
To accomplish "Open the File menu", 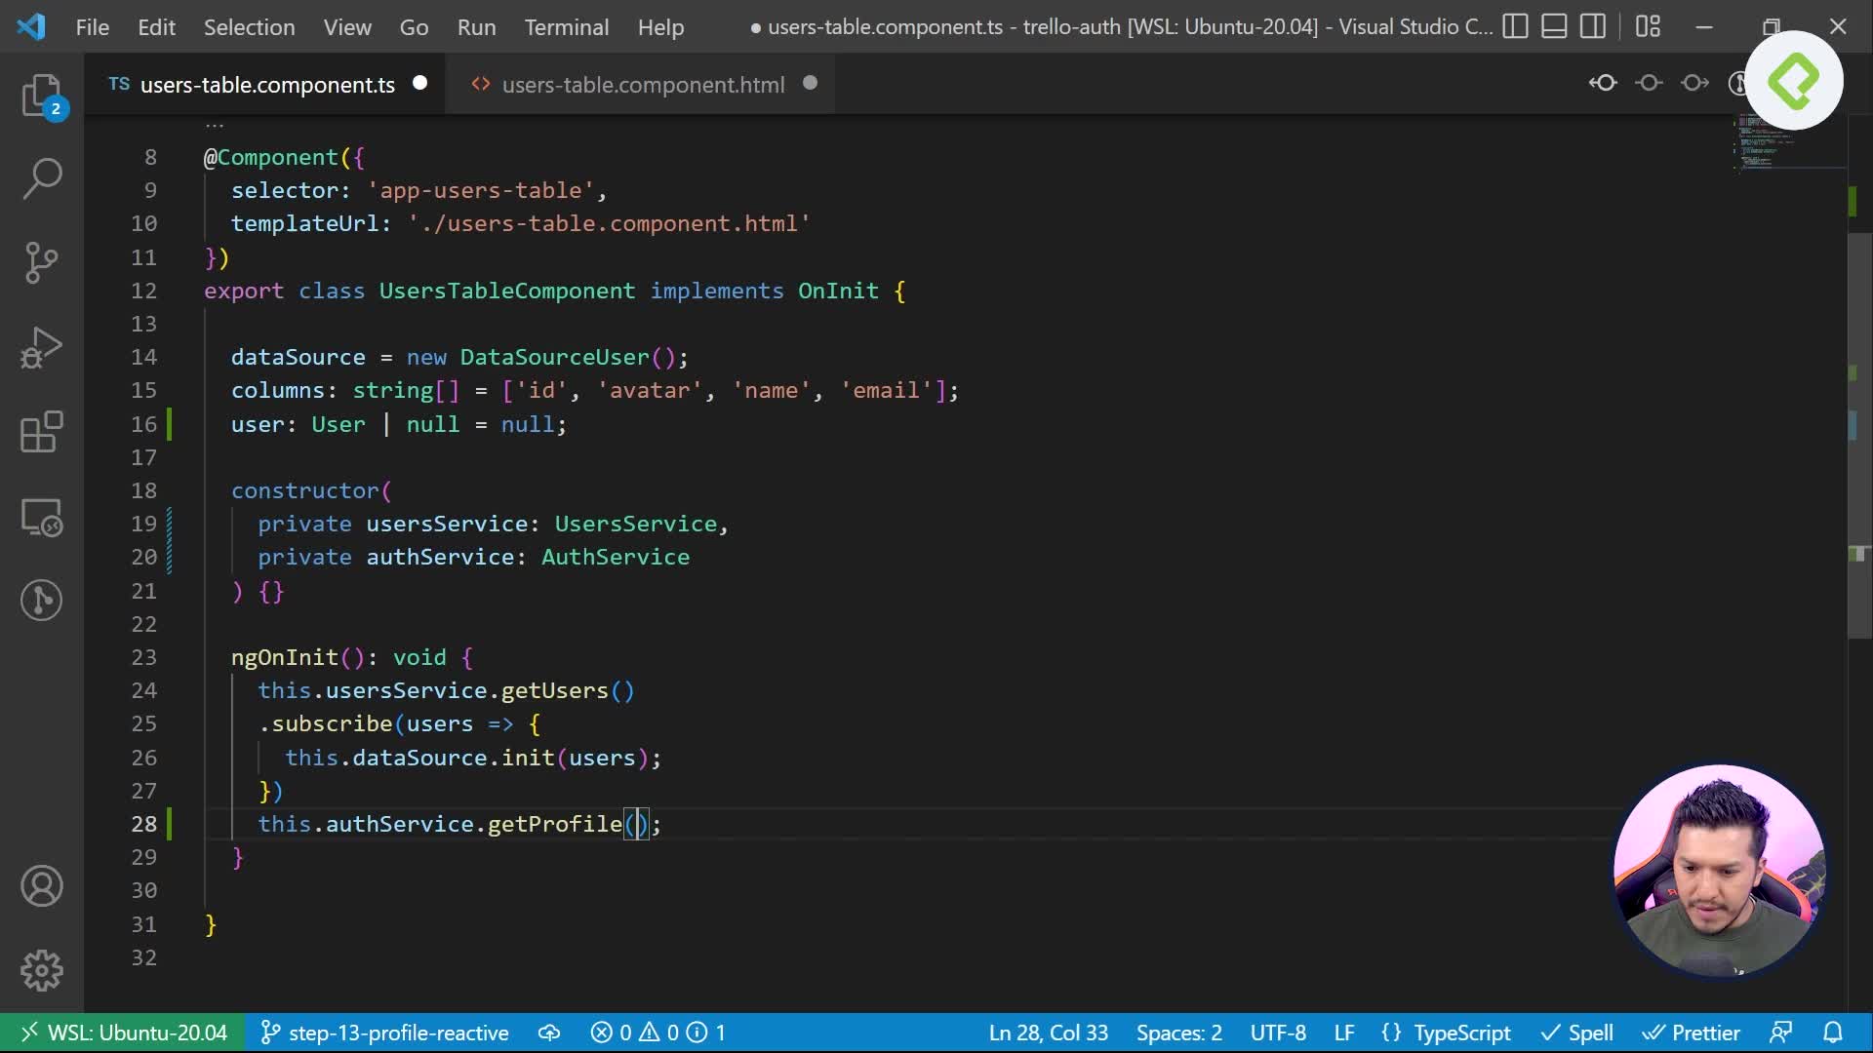I will [x=93, y=27].
